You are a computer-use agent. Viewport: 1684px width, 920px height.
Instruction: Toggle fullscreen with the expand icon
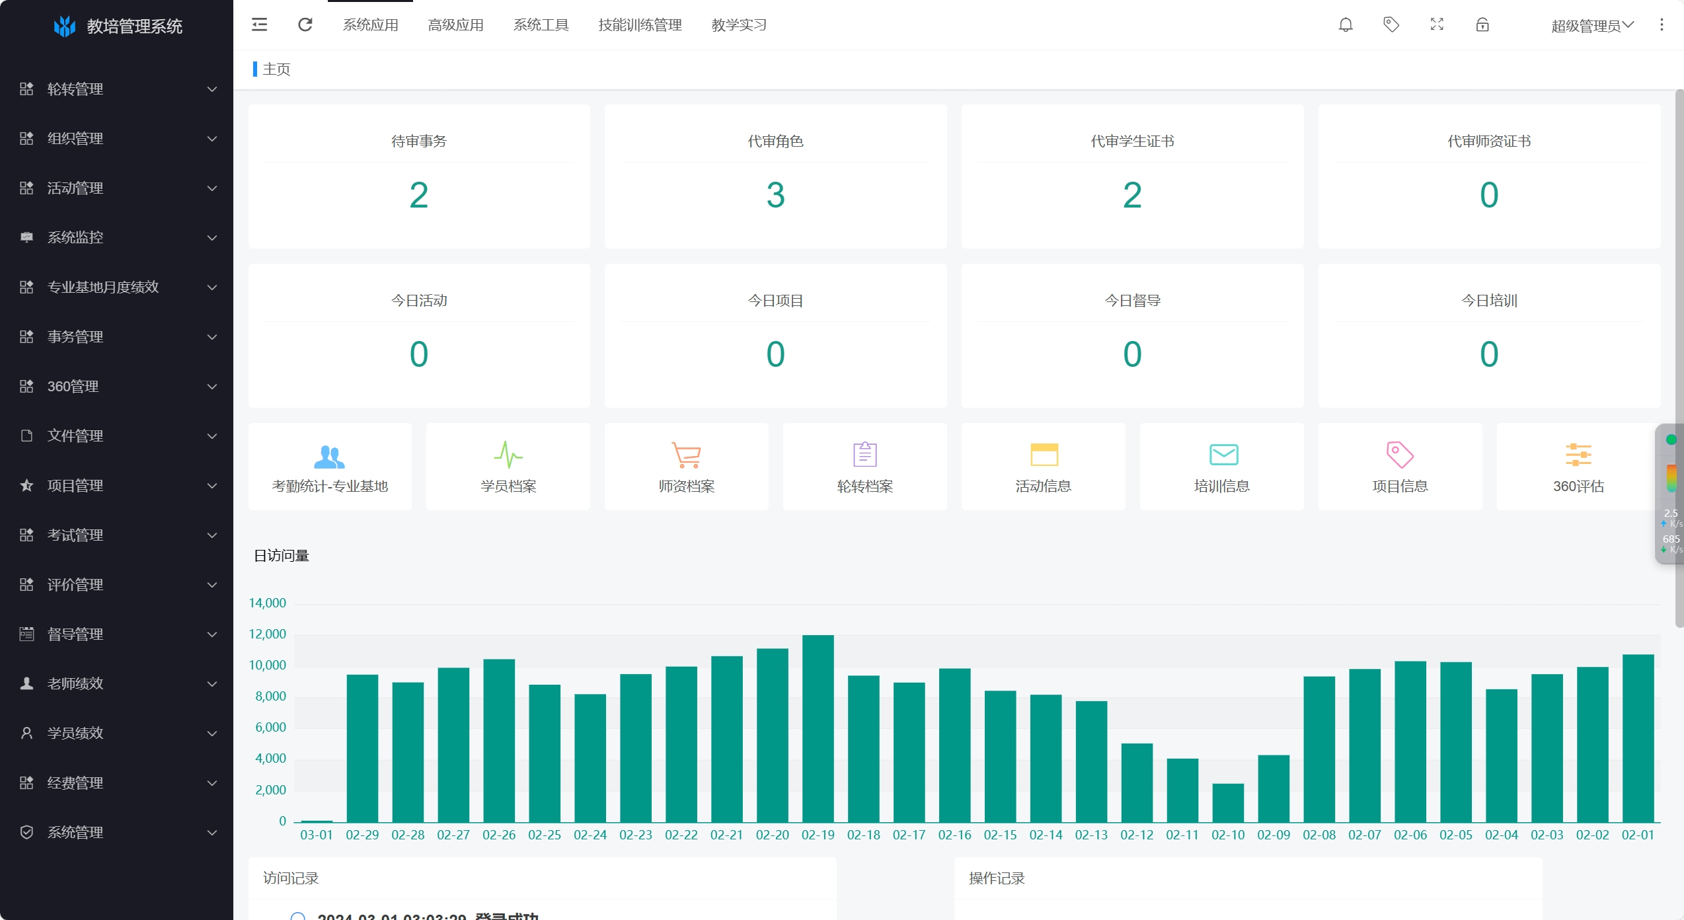pyautogui.click(x=1437, y=25)
